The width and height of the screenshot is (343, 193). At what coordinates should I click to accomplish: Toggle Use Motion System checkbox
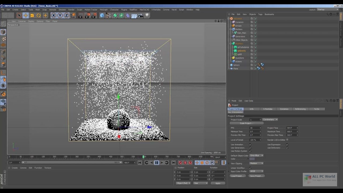[x=250, y=151]
